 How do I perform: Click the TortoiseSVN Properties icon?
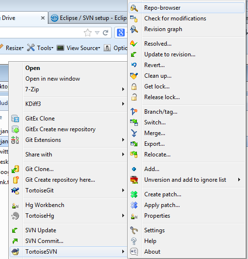tap(134, 216)
